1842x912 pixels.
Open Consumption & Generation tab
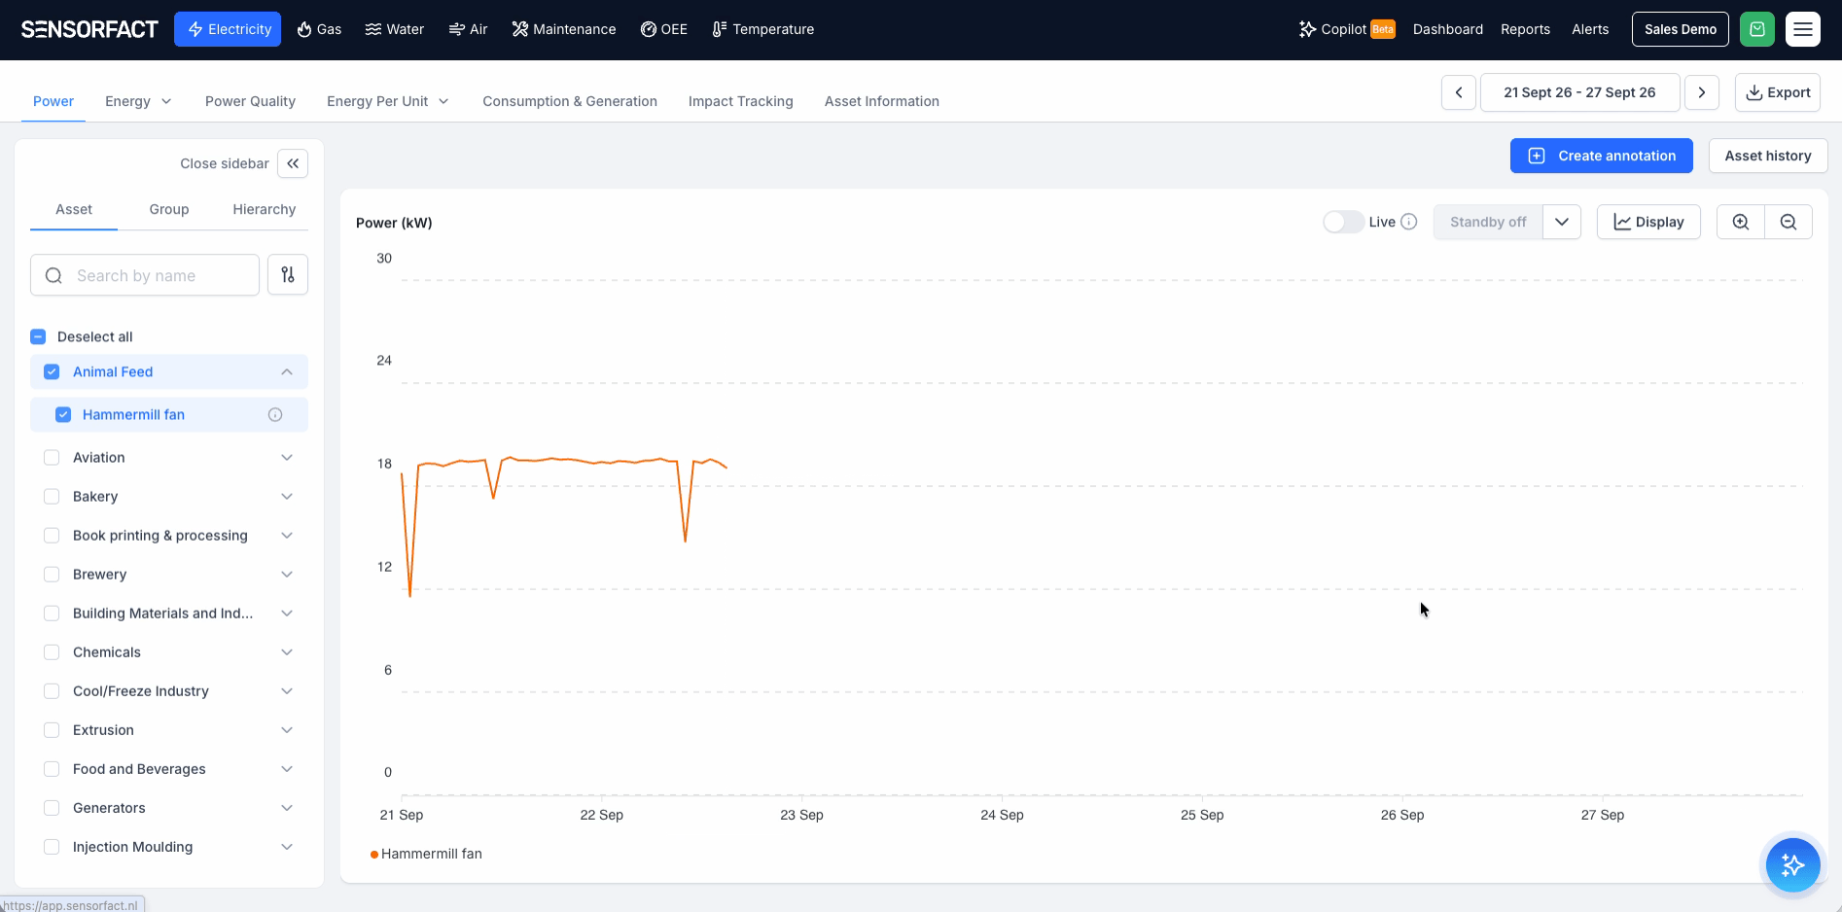(570, 101)
